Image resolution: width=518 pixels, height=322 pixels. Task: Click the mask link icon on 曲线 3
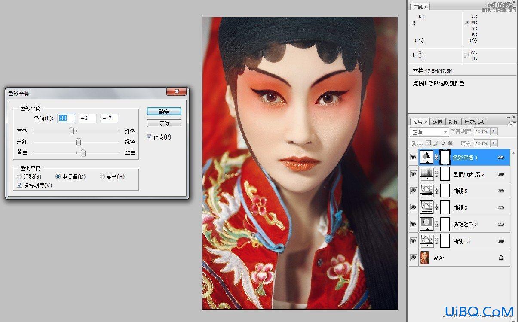(x=436, y=207)
